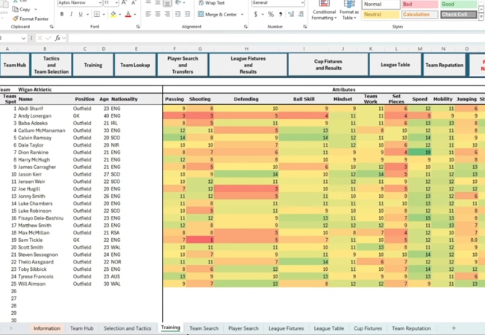The height and width of the screenshot is (335, 485).
Task: Open Conditional Formatting menu
Action: click(x=324, y=10)
